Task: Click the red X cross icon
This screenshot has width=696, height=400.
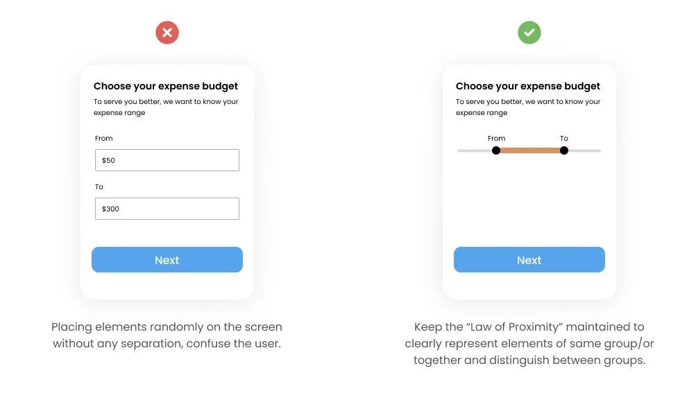Action: pyautogui.click(x=167, y=33)
